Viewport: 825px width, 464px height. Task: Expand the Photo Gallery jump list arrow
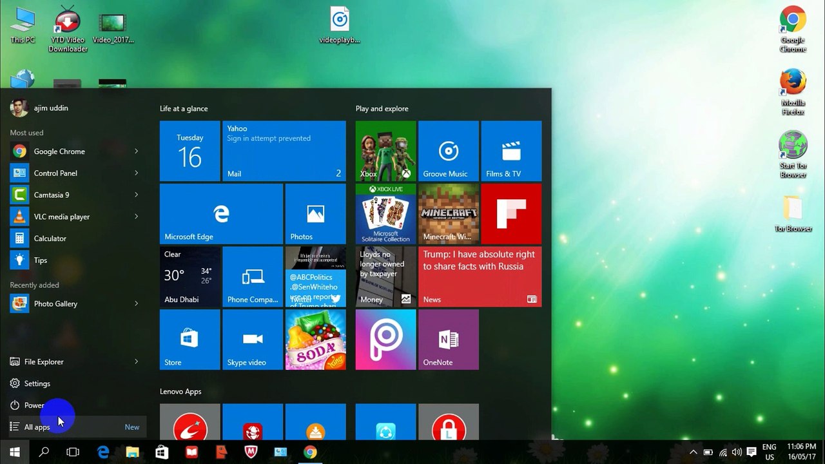click(137, 304)
